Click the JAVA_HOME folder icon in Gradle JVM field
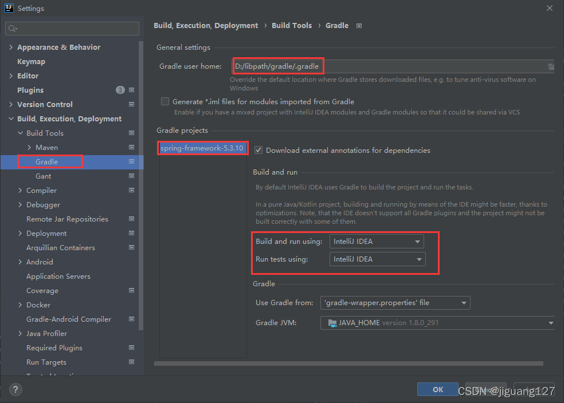This screenshot has width=564, height=403. click(332, 322)
